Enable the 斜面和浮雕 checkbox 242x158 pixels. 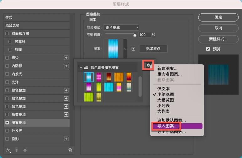coord(7,33)
